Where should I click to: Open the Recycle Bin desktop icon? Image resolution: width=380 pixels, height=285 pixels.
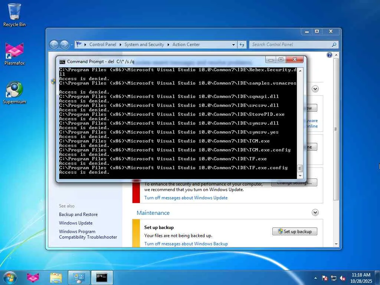(x=14, y=15)
